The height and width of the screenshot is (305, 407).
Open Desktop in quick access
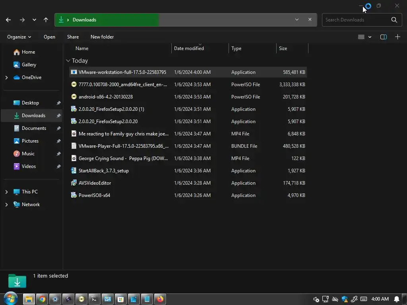click(x=30, y=103)
